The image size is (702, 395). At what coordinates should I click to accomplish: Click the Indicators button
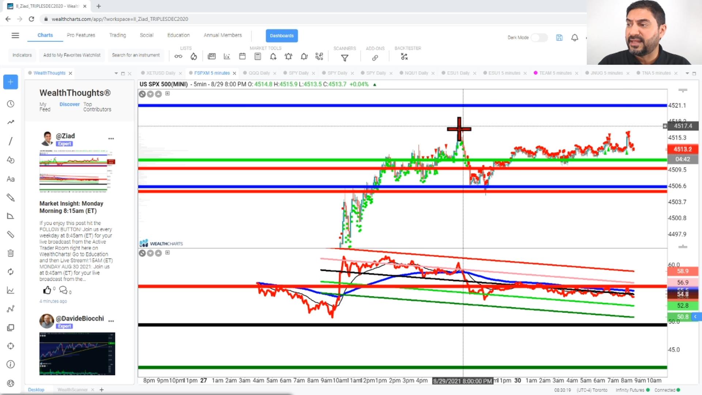[22, 55]
